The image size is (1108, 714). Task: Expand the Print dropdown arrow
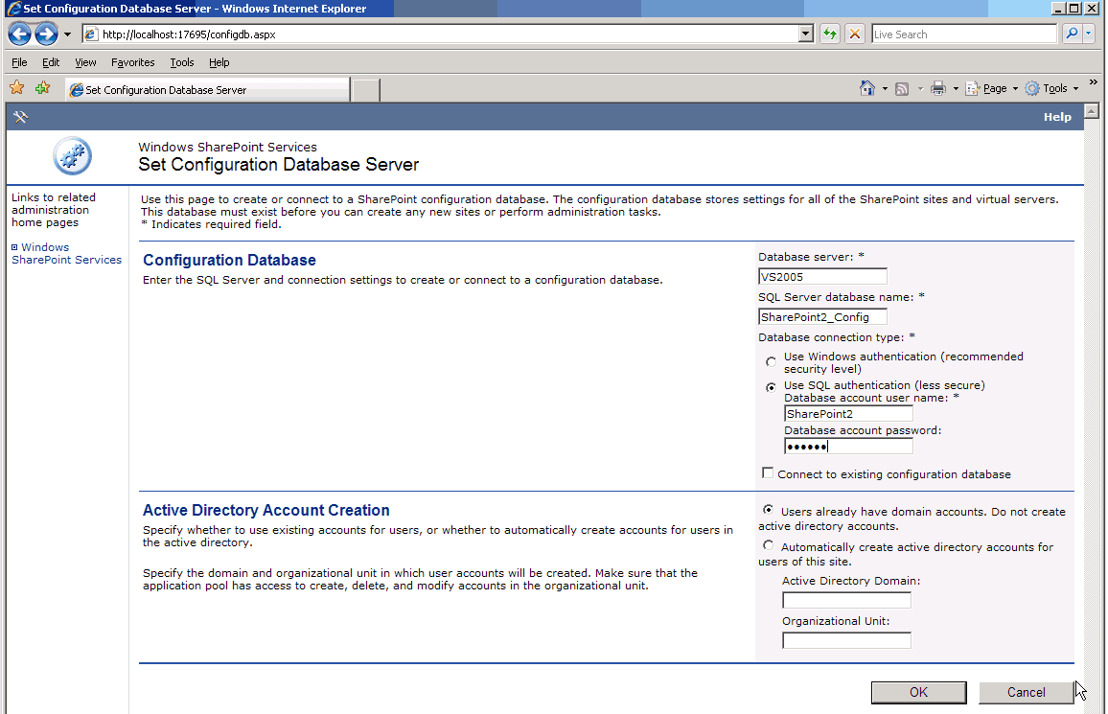[x=956, y=88]
